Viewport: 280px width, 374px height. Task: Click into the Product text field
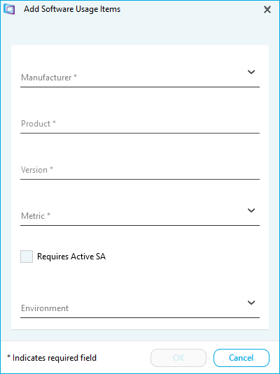point(140,124)
